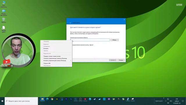
Task: Open the Control Panel desktop icon
Action: [4, 13]
